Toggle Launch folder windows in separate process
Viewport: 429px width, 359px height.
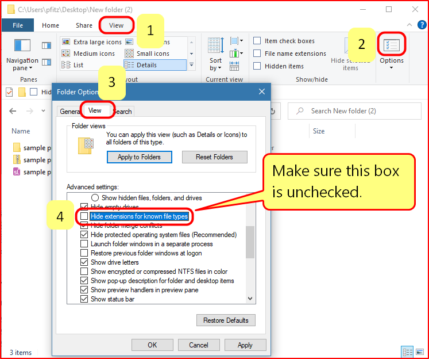point(84,244)
